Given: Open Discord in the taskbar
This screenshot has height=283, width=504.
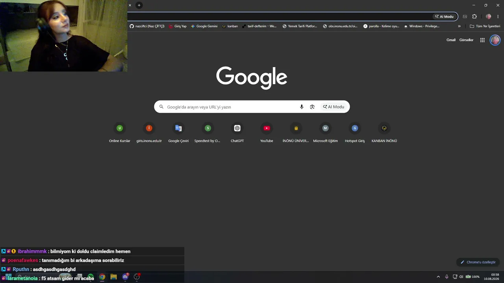Looking at the screenshot, I should click(x=125, y=277).
